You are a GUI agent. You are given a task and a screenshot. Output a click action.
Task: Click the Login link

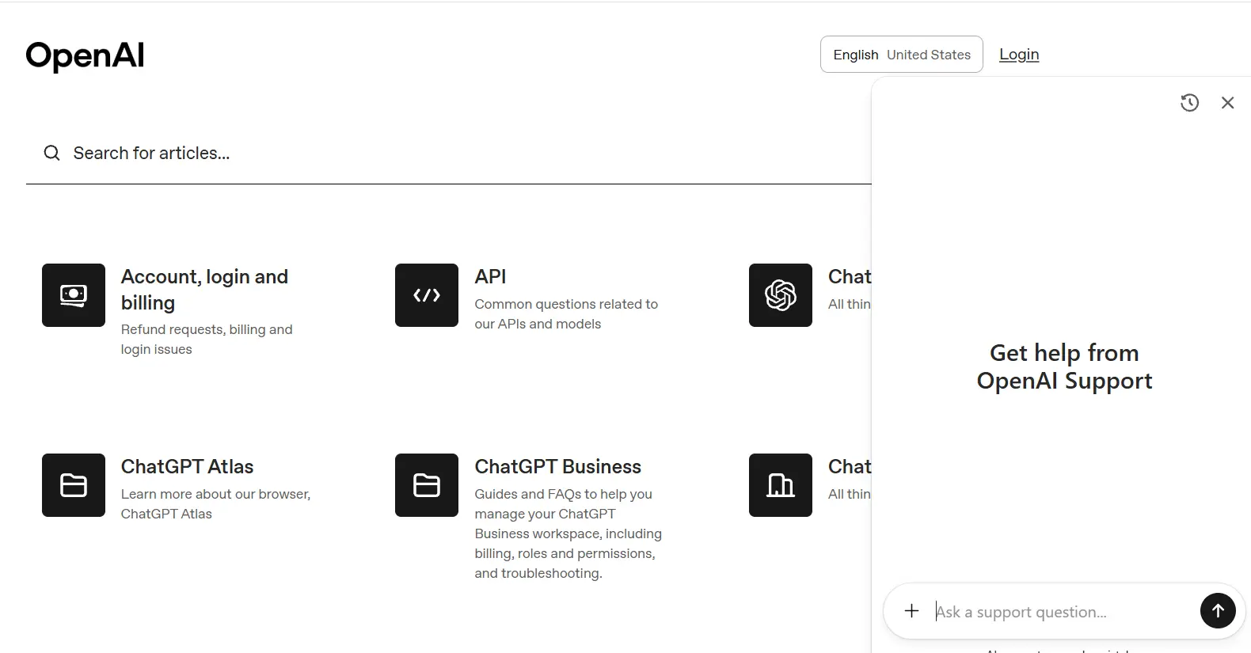click(x=1019, y=55)
